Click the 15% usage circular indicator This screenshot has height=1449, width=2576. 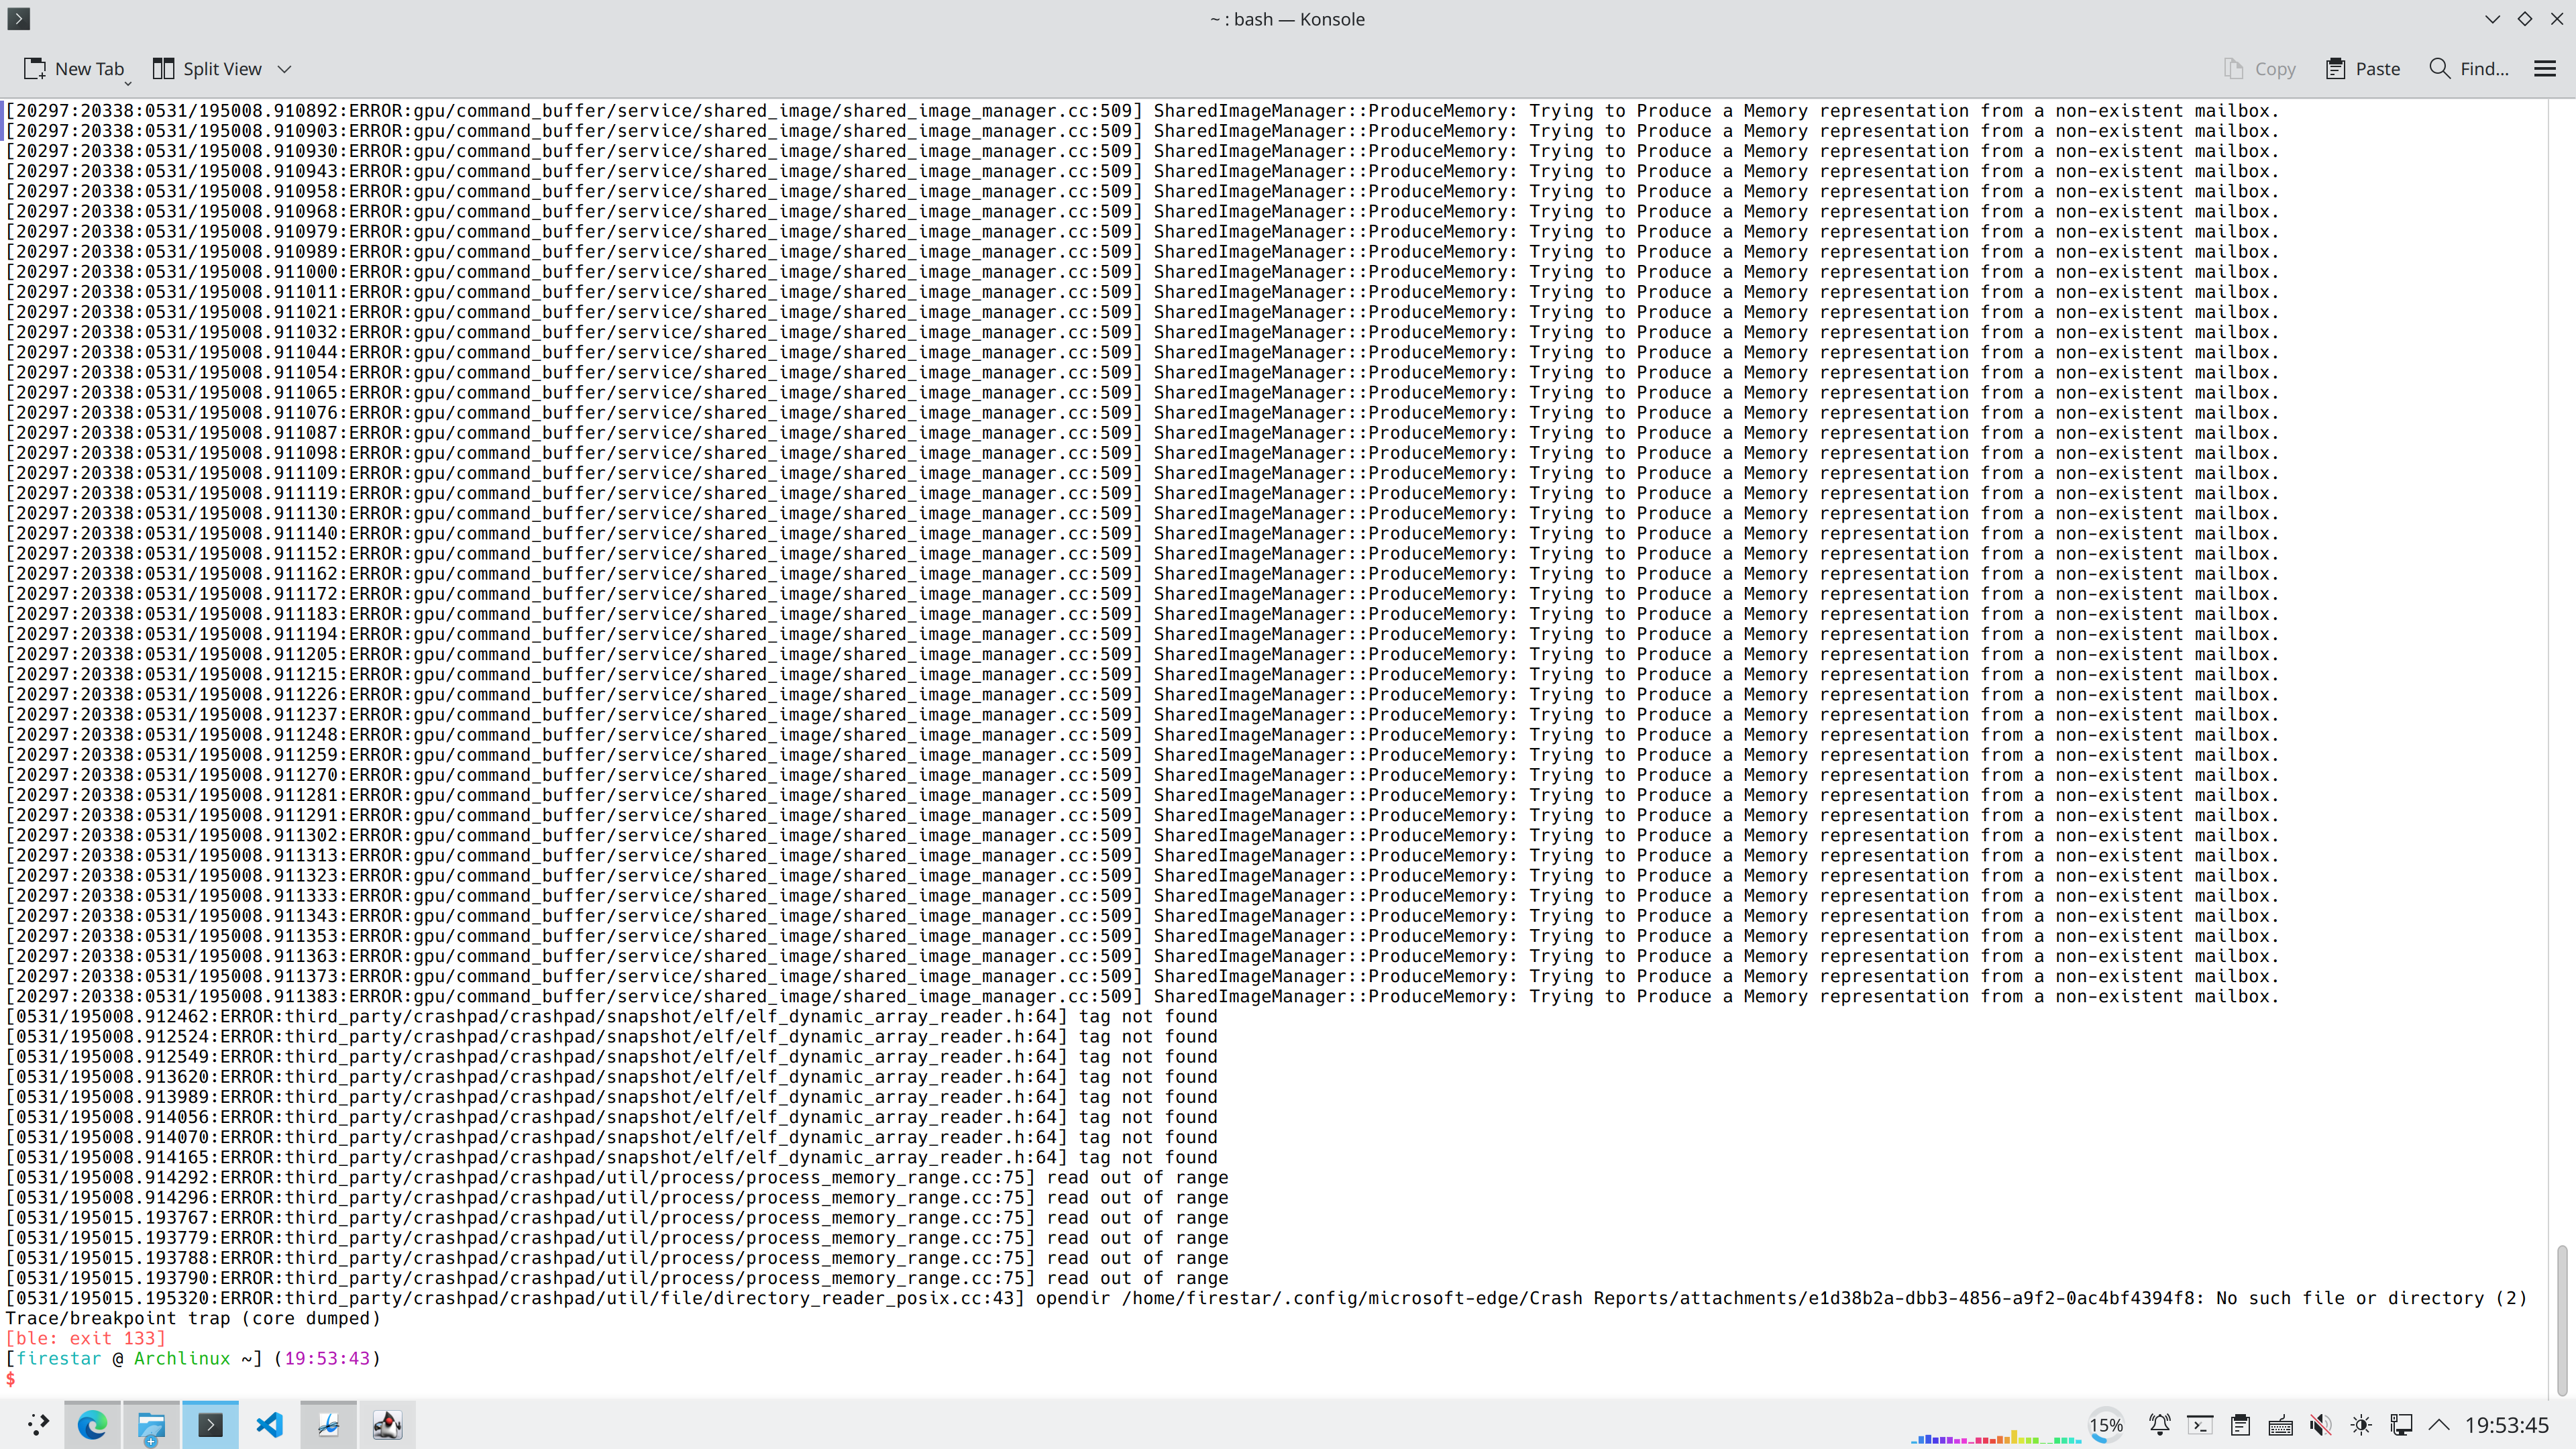coord(2106,1425)
